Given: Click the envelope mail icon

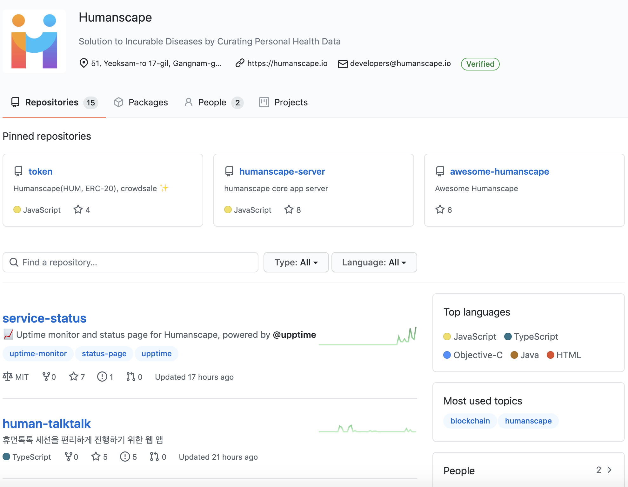Looking at the screenshot, I should coord(343,64).
